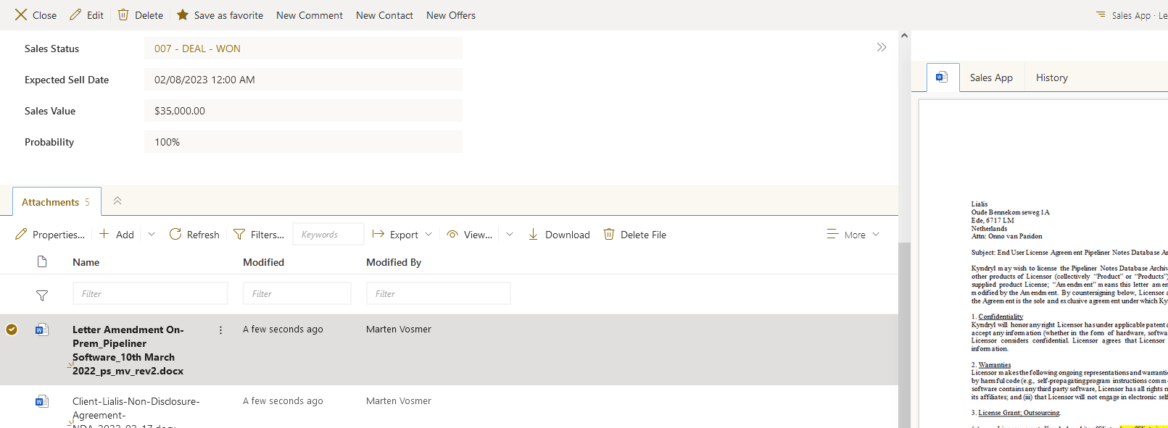This screenshot has width=1168, height=428.
Task: Expand the View dropdown arrow
Action: point(510,234)
